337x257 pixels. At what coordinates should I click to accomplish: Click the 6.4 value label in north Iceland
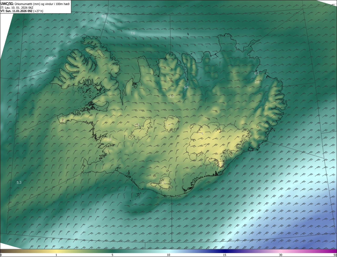[x=186, y=87]
